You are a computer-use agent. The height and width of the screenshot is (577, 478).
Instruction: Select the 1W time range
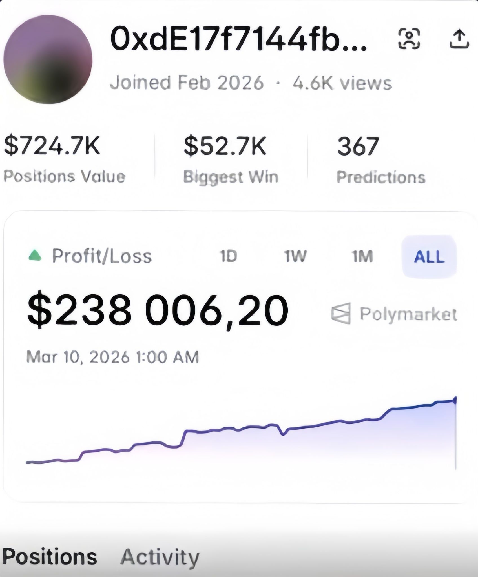click(x=295, y=256)
